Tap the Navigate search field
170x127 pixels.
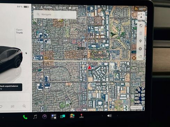coord(55,15)
